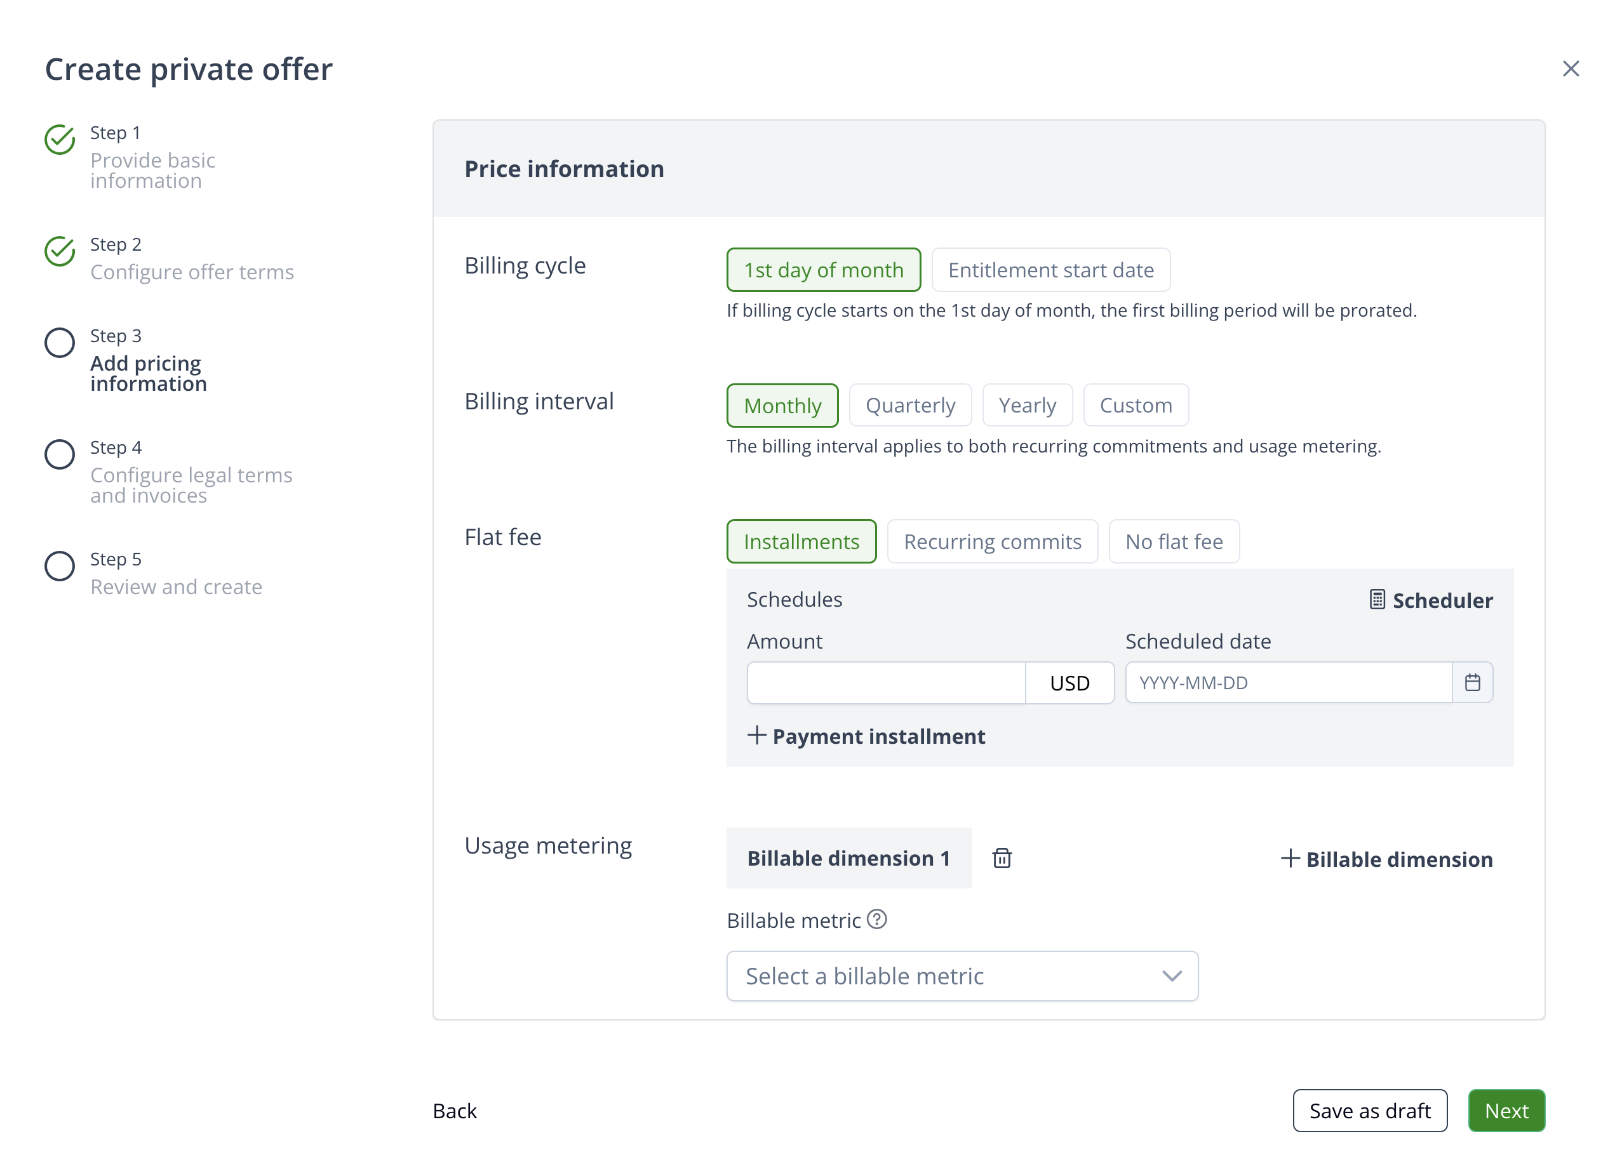
Task: Click the billable metric dropdown chevron arrow
Action: (x=1172, y=976)
